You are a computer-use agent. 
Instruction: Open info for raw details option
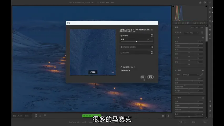coord(152,47)
